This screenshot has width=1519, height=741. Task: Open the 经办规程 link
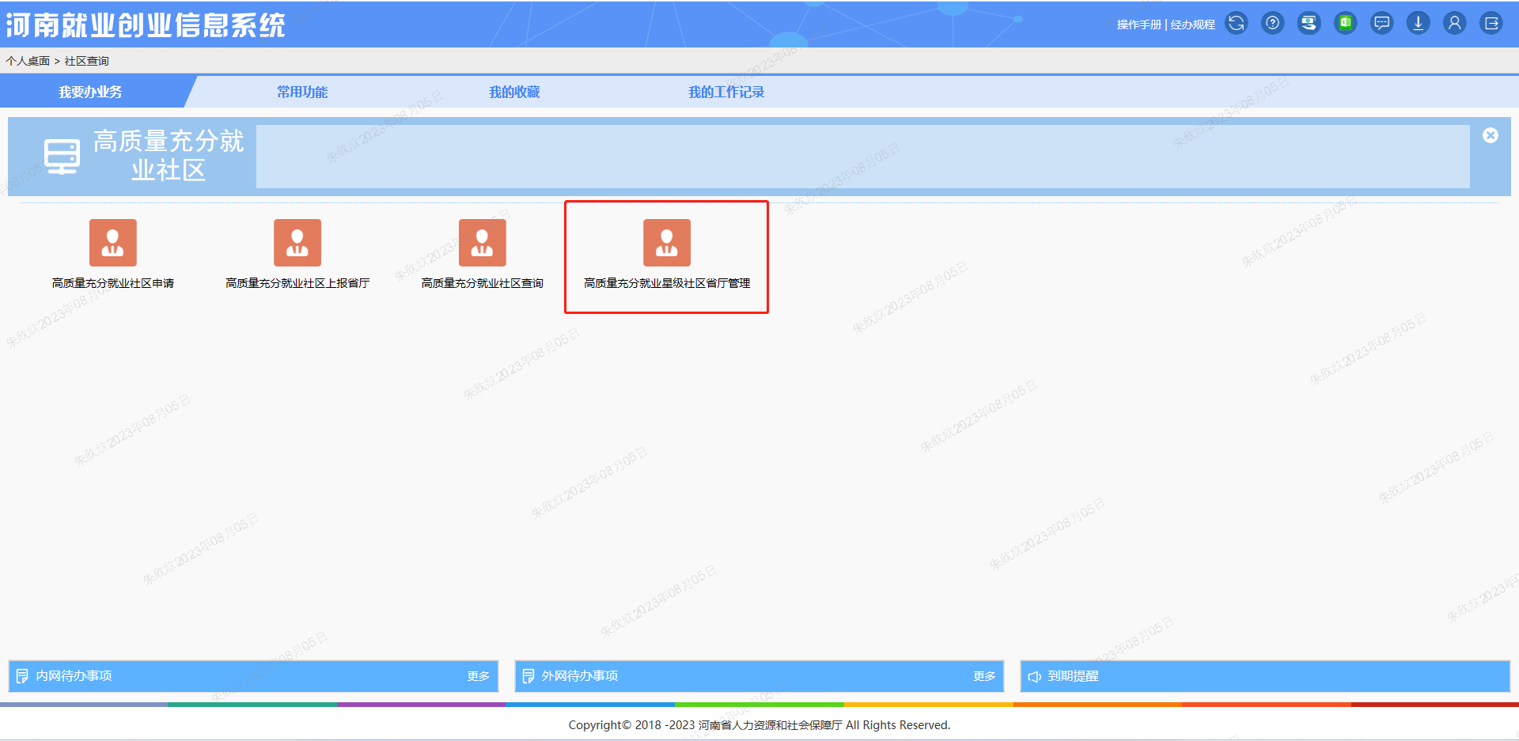pos(1192,25)
